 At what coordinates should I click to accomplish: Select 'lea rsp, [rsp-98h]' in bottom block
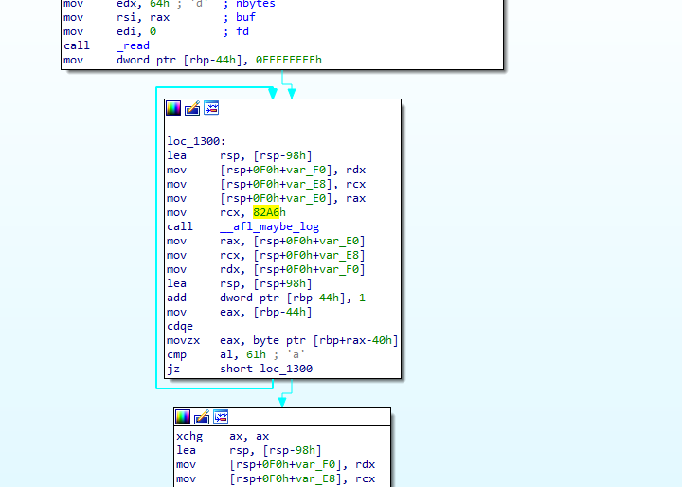[x=249, y=450]
